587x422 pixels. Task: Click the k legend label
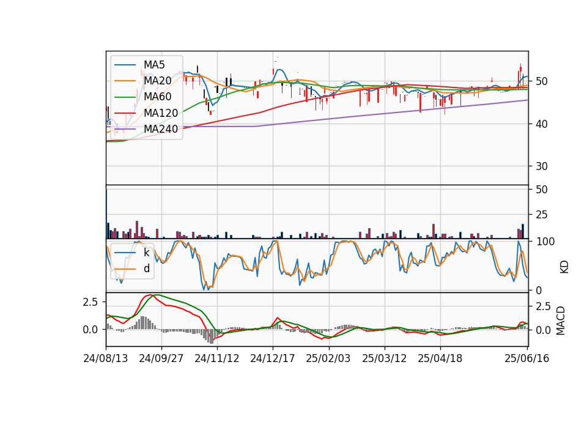pos(146,253)
